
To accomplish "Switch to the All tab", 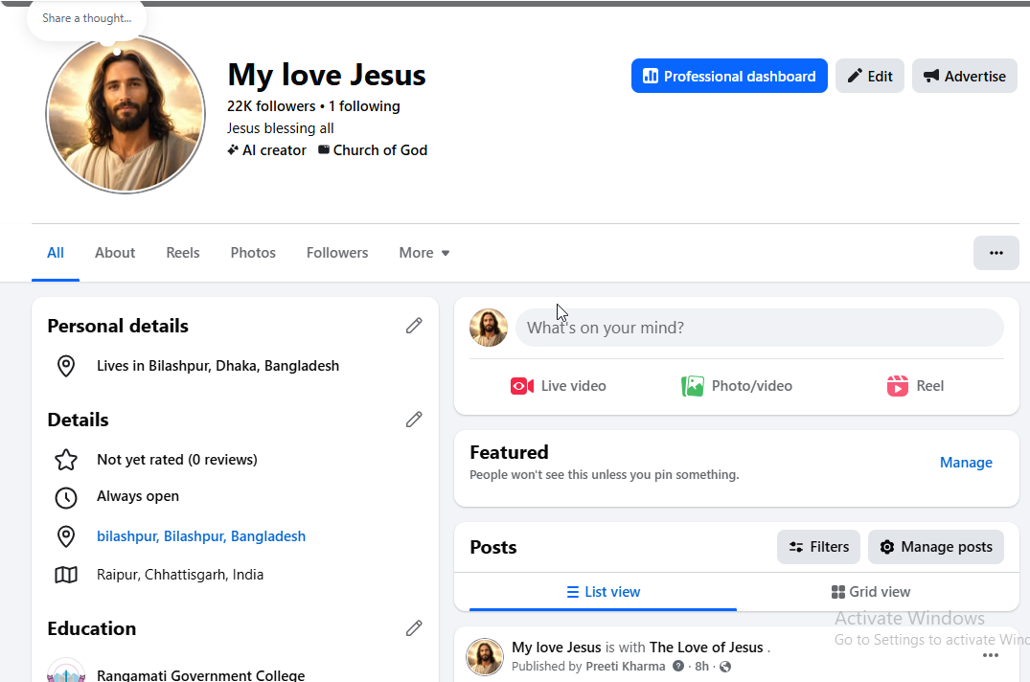I will pos(56,253).
